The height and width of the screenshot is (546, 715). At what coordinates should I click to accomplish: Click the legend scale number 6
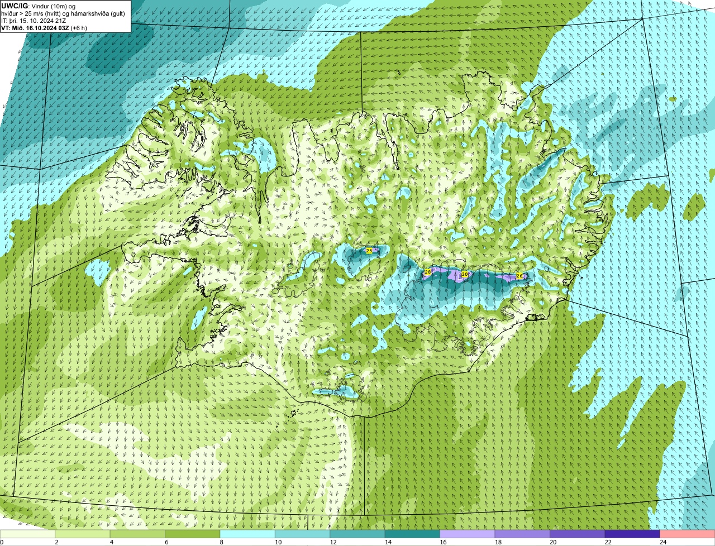click(x=166, y=542)
